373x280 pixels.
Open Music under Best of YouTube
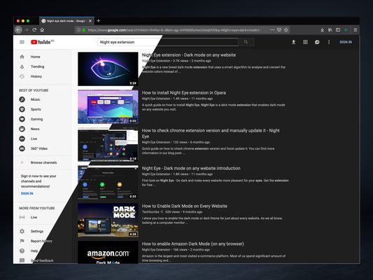click(35, 99)
